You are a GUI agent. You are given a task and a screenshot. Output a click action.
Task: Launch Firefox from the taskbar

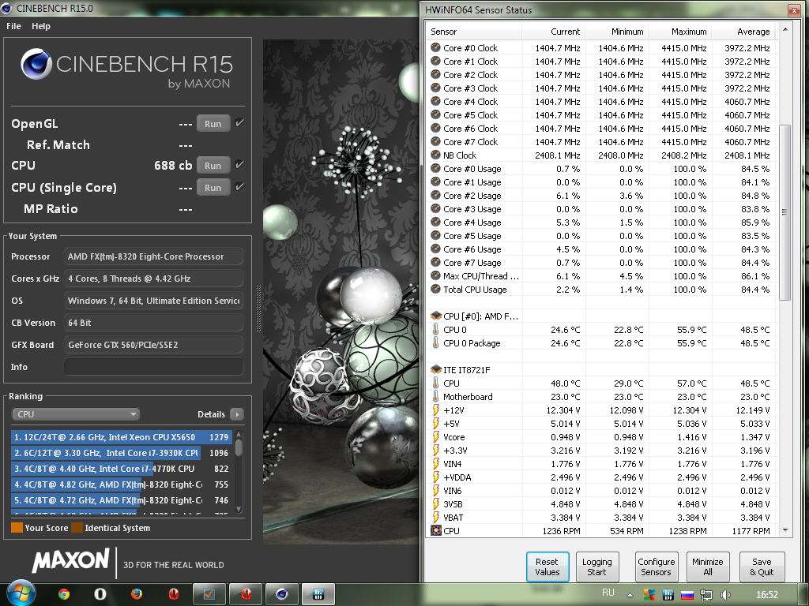point(136,594)
